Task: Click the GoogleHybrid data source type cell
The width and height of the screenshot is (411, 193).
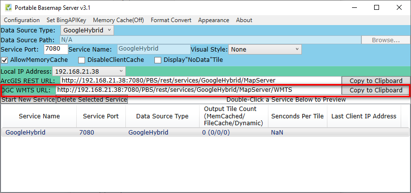Action: point(148,133)
